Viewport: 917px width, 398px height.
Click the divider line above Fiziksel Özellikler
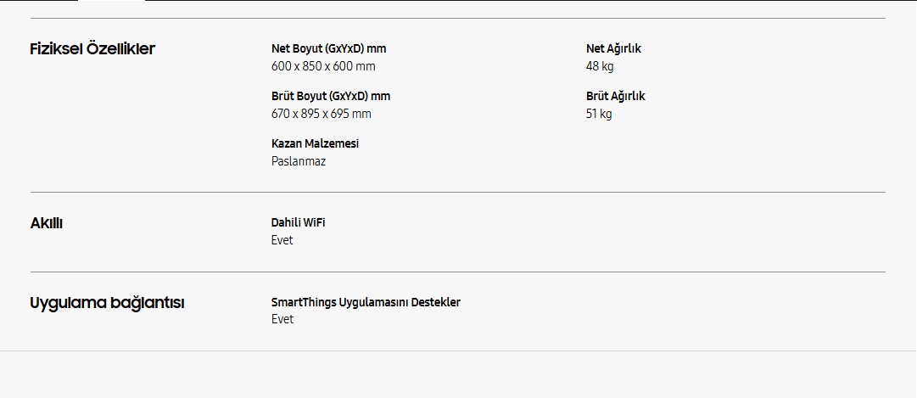(458, 19)
